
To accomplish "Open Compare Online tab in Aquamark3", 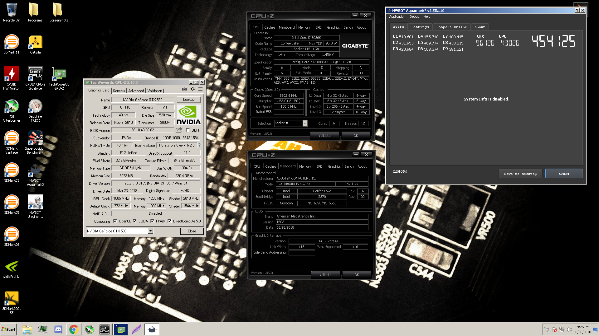I will (x=451, y=27).
